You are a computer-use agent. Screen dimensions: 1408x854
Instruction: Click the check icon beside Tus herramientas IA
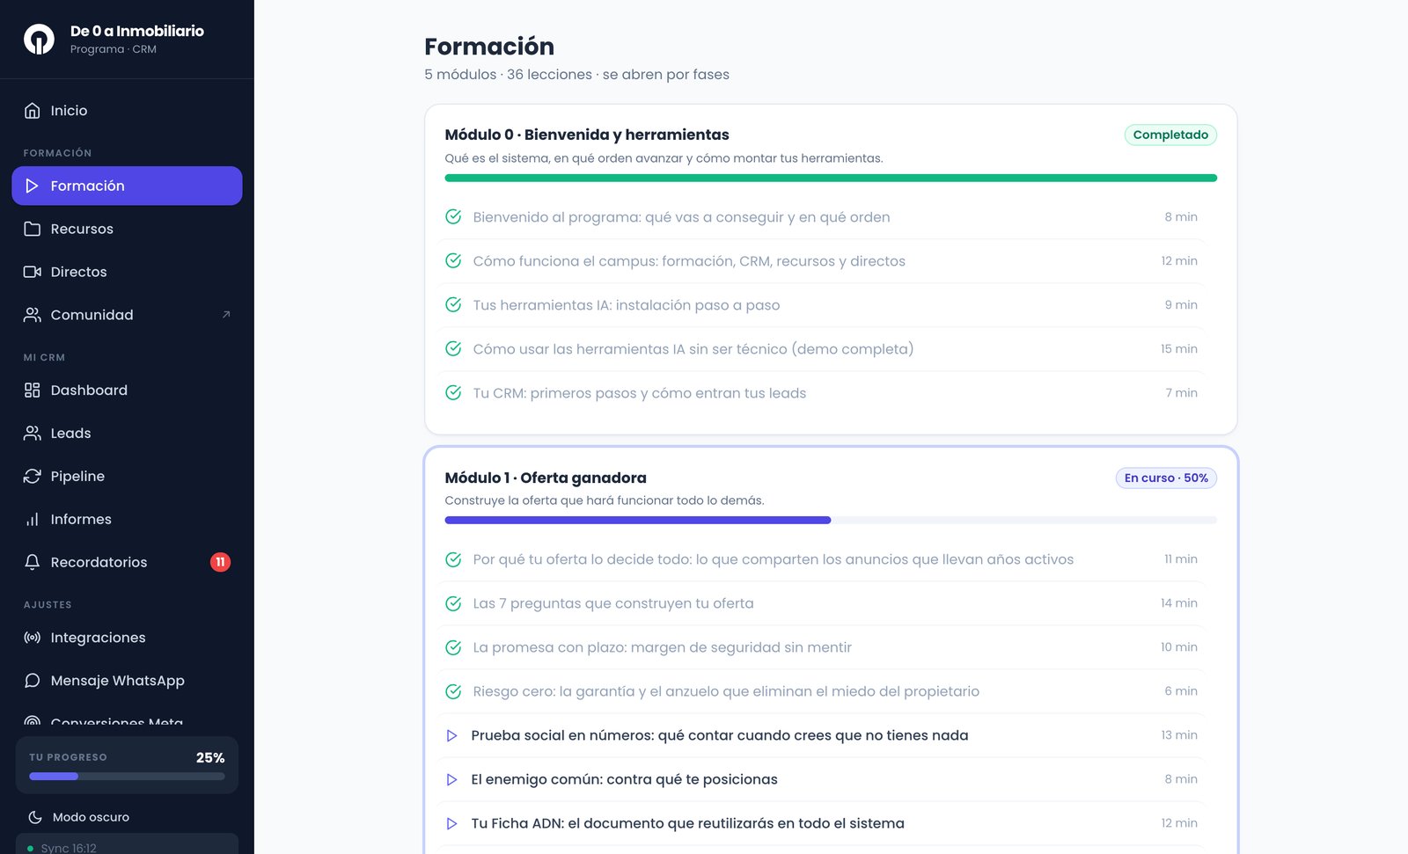[453, 305]
